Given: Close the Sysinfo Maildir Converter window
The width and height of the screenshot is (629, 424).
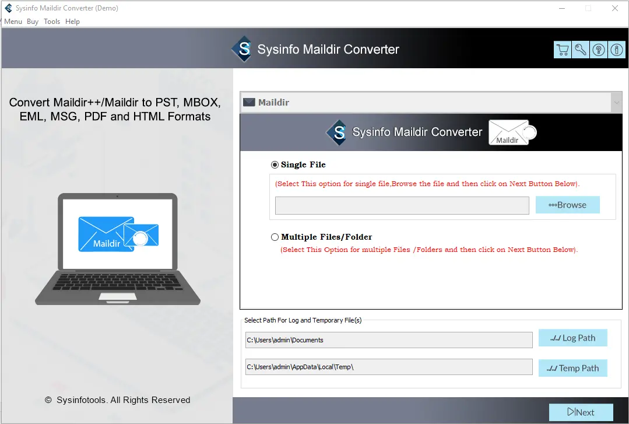Looking at the screenshot, I should [615, 8].
